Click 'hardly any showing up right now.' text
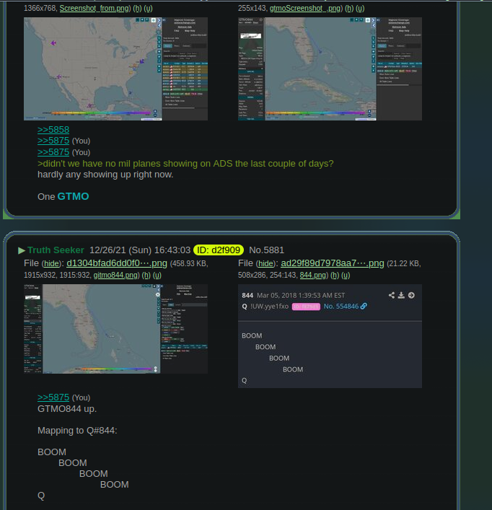492x510 pixels. (x=105, y=175)
